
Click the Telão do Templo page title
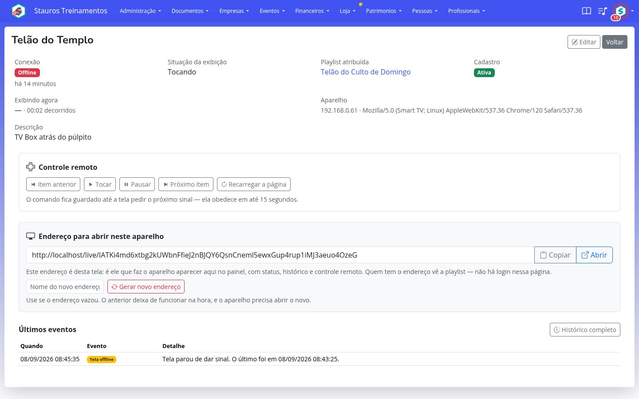52,40
